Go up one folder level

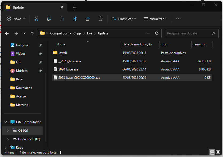click(32, 33)
